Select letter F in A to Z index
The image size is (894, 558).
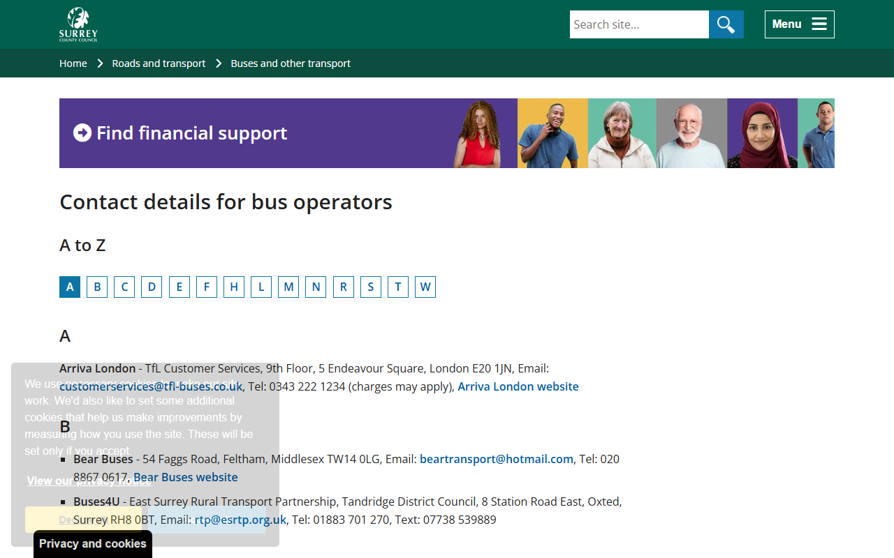207,287
